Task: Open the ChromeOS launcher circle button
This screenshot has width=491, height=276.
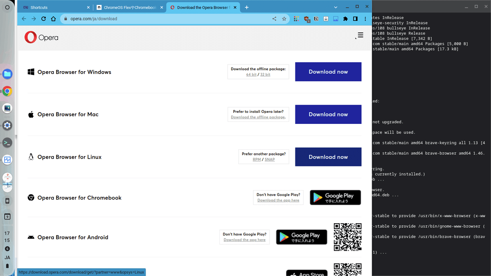Action: pyautogui.click(x=7, y=7)
